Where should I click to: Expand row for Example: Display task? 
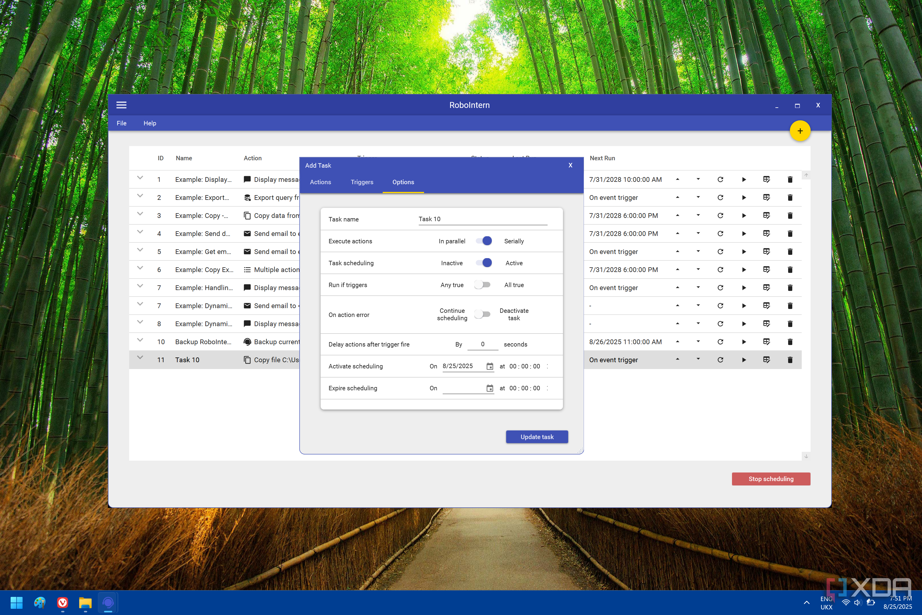(140, 178)
